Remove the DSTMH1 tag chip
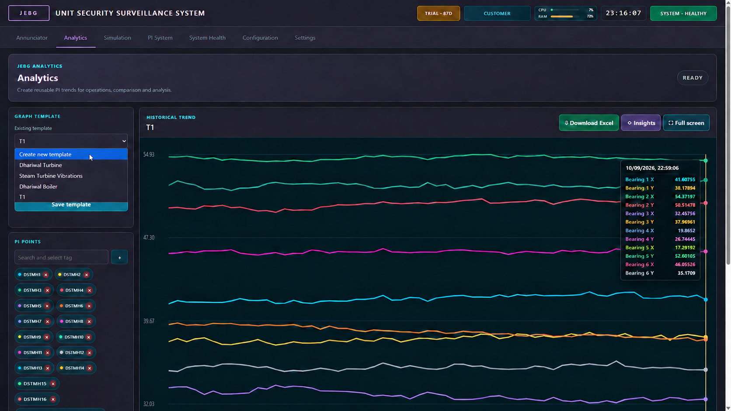731x411 pixels. click(x=46, y=275)
